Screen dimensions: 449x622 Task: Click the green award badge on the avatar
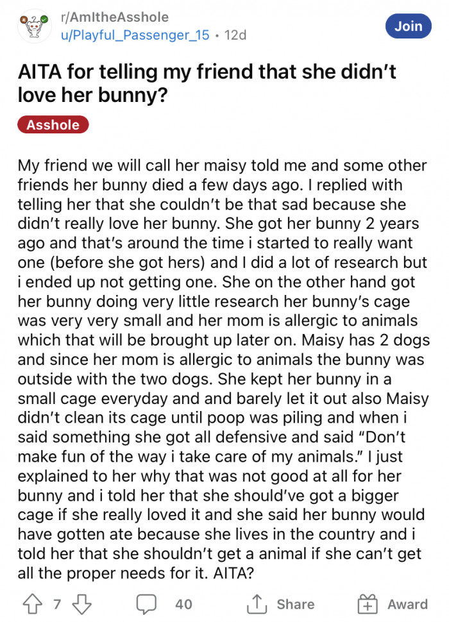click(44, 19)
